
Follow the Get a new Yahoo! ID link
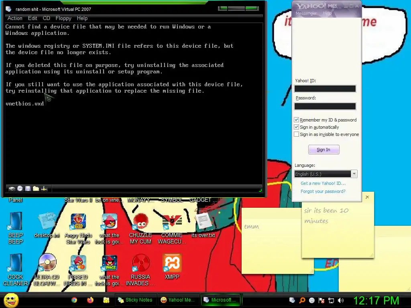[323, 183]
